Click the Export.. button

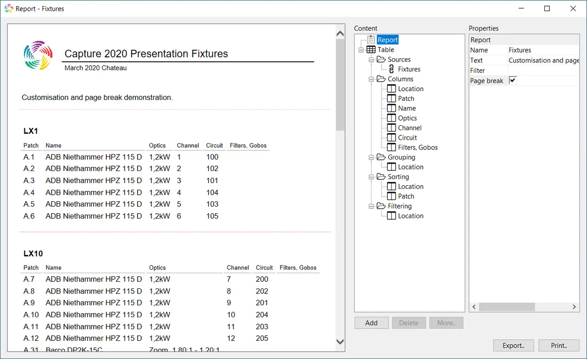(514, 346)
